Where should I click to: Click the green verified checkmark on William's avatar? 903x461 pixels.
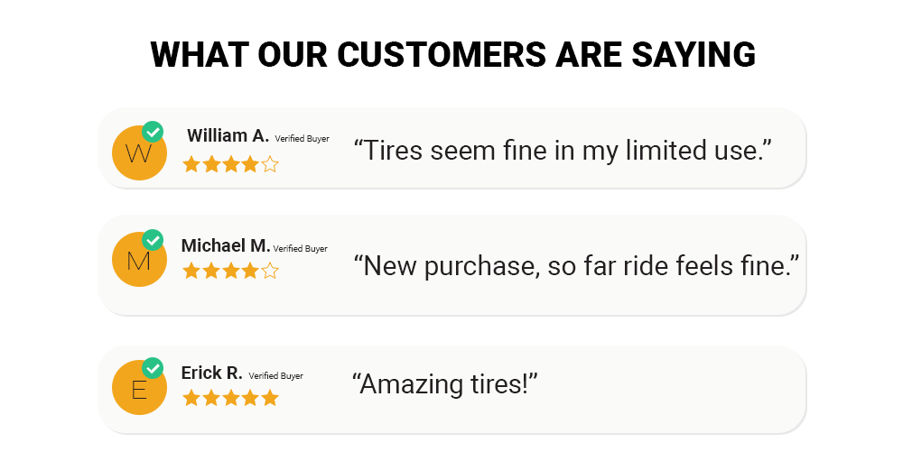point(154,133)
